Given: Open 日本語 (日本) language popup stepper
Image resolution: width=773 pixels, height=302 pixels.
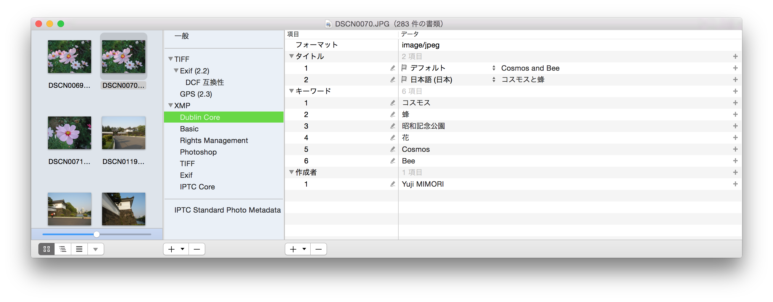Looking at the screenshot, I should [494, 80].
